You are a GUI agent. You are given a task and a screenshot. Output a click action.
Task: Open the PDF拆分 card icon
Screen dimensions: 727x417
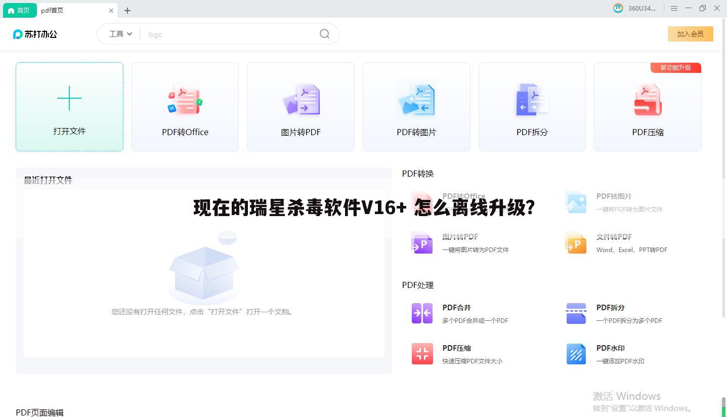point(532,100)
